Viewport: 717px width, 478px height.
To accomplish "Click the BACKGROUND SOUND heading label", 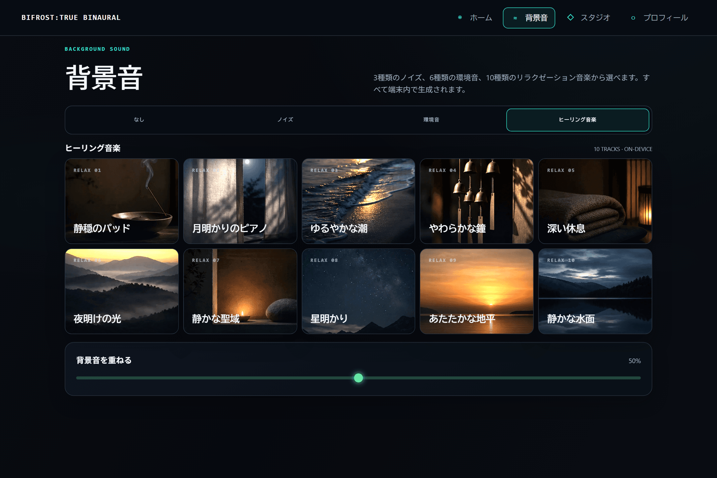I will click(x=97, y=49).
